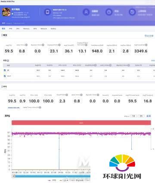This screenshot has height=183, width=155.
Task: Click the user profile circle icon
Action: pyautogui.click(x=86, y=12)
